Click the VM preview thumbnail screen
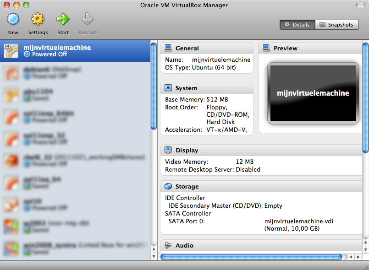This screenshot has height=270, width=369. [313, 93]
